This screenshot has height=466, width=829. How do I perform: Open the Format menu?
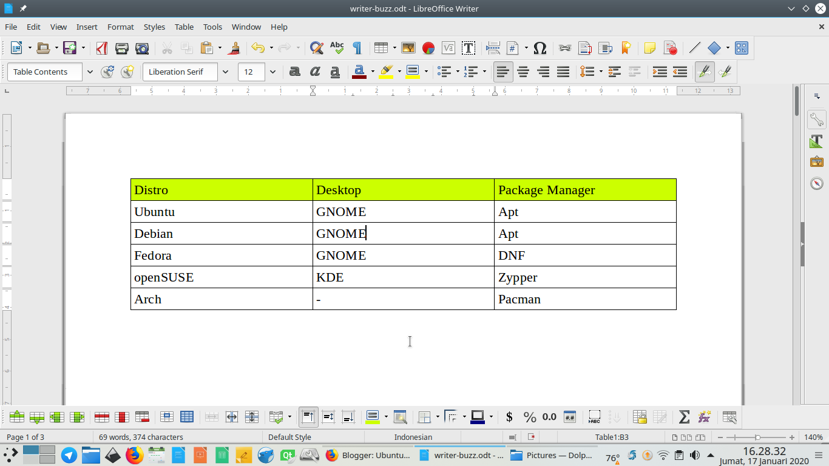[121, 27]
